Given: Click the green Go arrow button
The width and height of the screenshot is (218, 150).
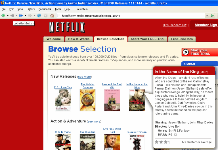Looking at the screenshot, I should tap(212, 16).
